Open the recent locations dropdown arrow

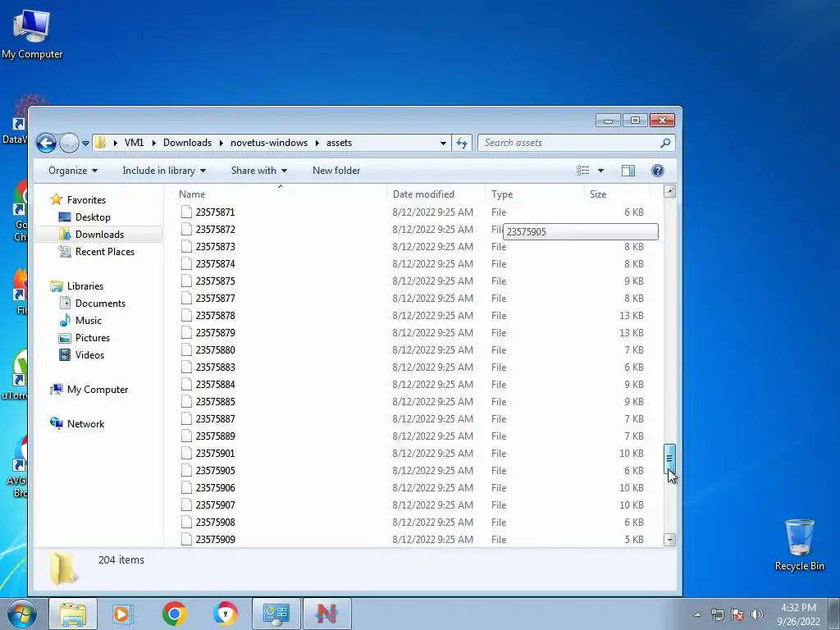click(85, 143)
